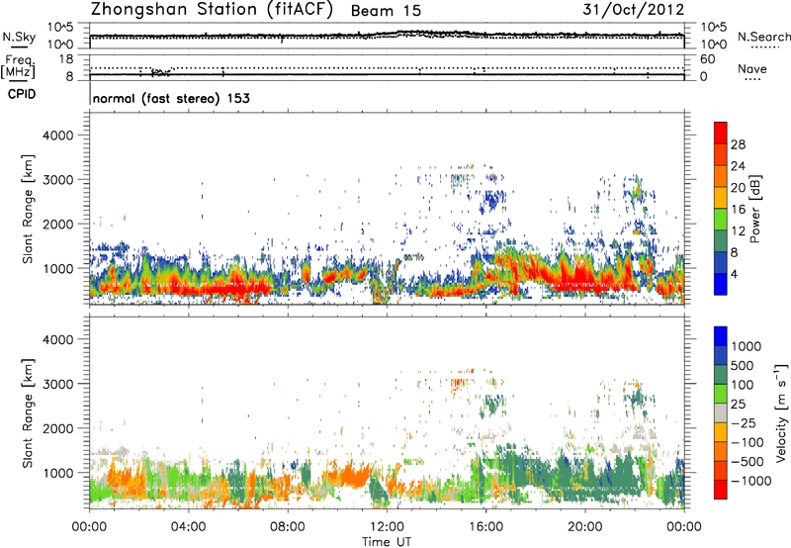
Task: Click the 04:00 time axis label
Action: pyautogui.click(x=189, y=527)
